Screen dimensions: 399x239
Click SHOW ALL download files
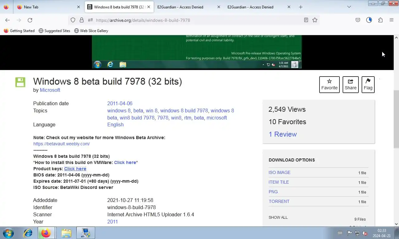[x=278, y=218]
